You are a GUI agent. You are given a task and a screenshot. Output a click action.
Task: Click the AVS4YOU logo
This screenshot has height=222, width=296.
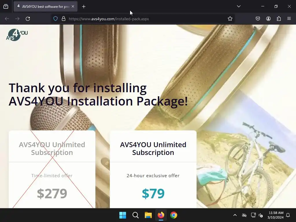tap(17, 35)
